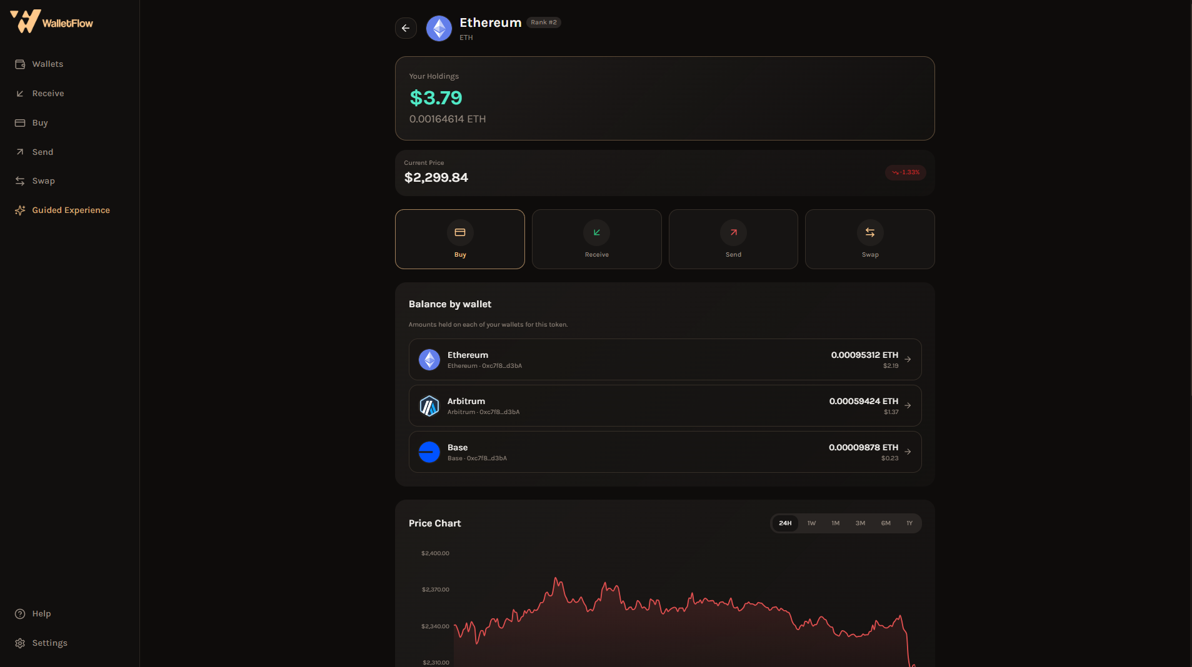Click the Settings gear icon
Viewport: 1192px width, 667px height.
click(x=20, y=643)
